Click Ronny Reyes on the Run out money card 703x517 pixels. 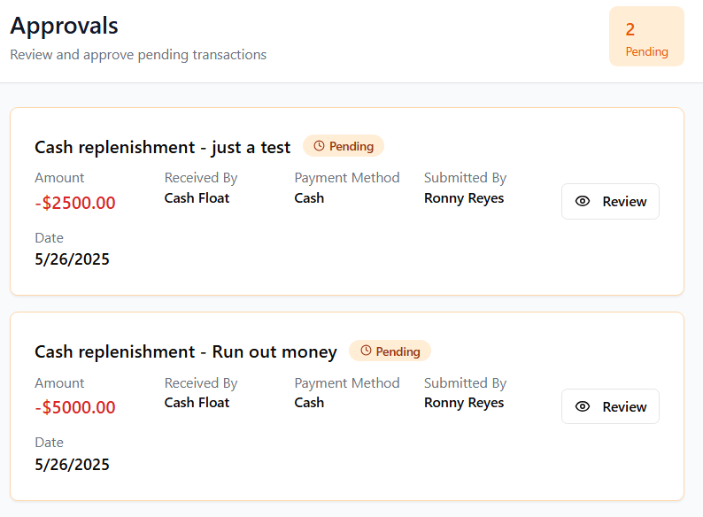(464, 403)
